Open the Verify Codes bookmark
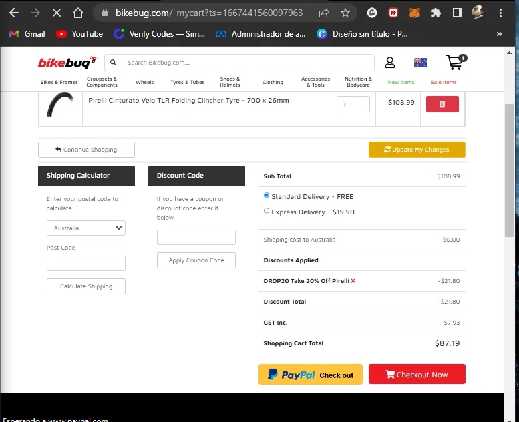This screenshot has width=519, height=422. coord(159,34)
